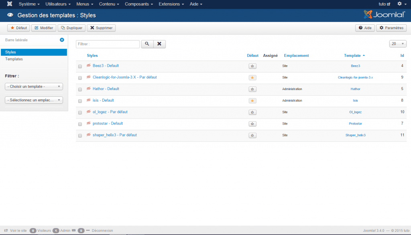Open the 'Choisir un template' dropdown

pos(34,86)
